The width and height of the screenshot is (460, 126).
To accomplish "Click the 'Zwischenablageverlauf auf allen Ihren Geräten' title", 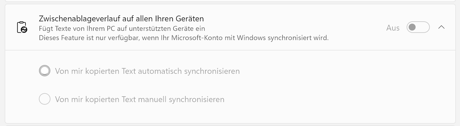I will (121, 19).
